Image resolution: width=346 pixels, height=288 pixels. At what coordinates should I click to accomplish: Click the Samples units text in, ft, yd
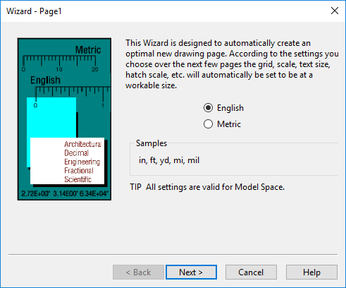169,160
